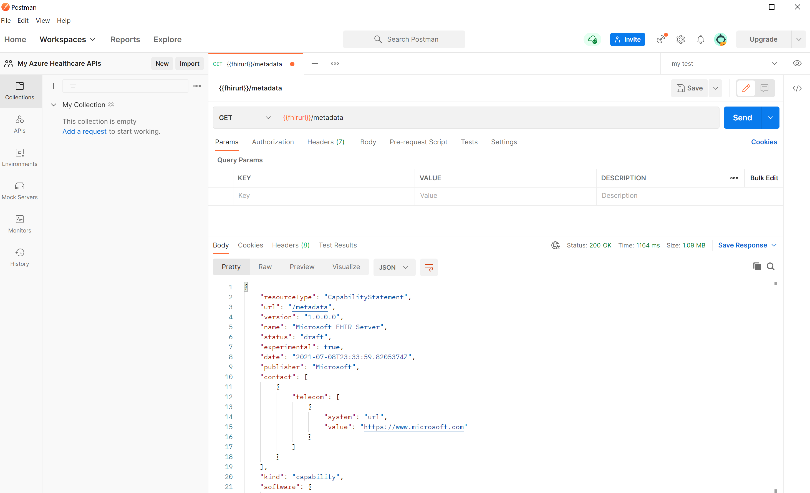The width and height of the screenshot is (810, 493).
Task: Click the https://www.microsoft.com link
Action: [x=413, y=427]
